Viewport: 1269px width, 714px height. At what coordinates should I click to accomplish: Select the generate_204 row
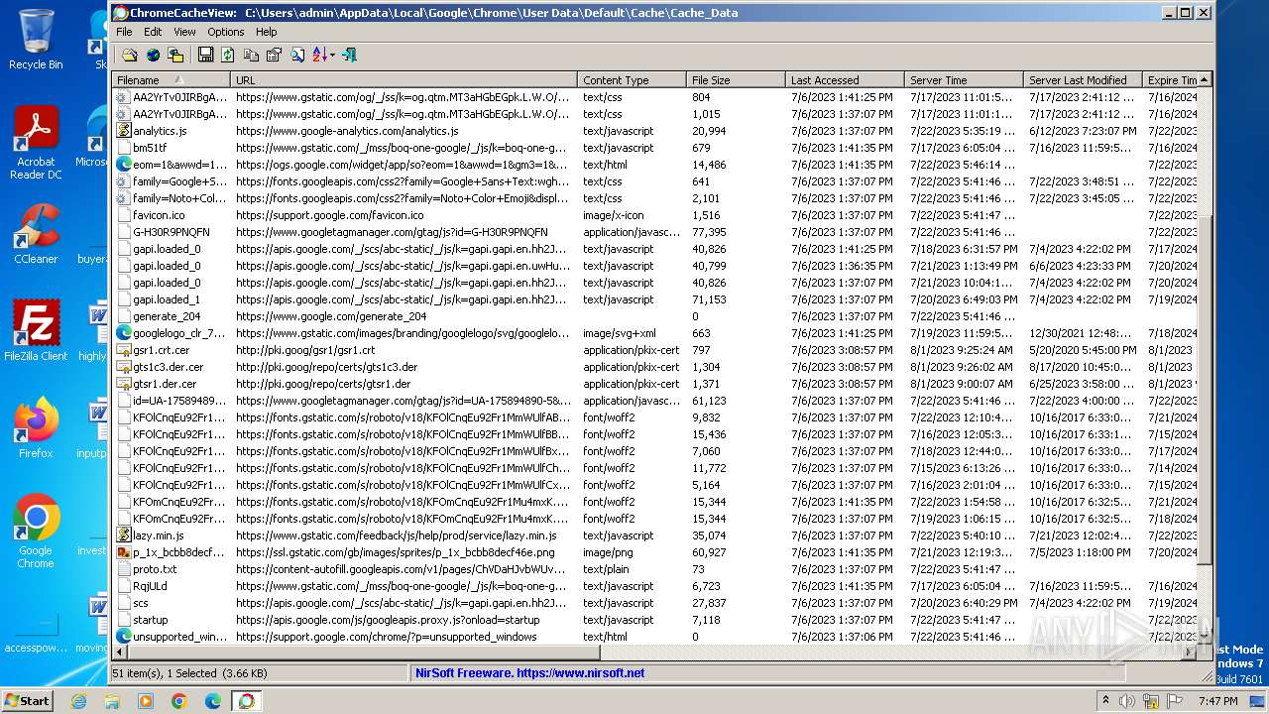pos(655,316)
